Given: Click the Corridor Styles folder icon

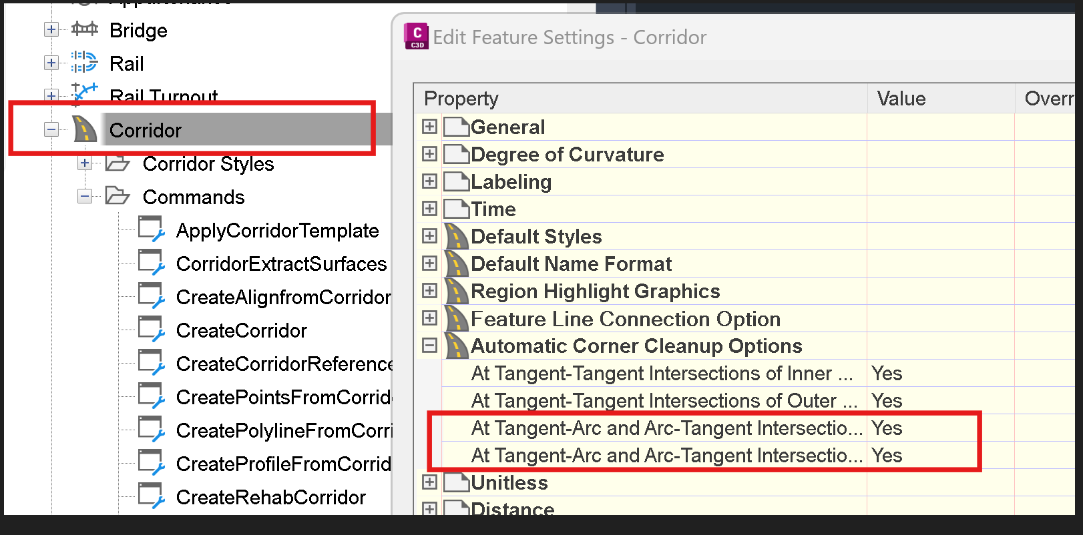Looking at the screenshot, I should point(118,163).
